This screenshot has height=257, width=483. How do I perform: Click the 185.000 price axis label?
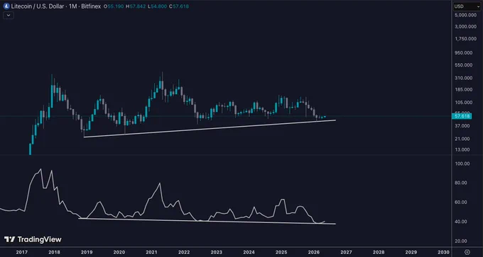(464, 90)
